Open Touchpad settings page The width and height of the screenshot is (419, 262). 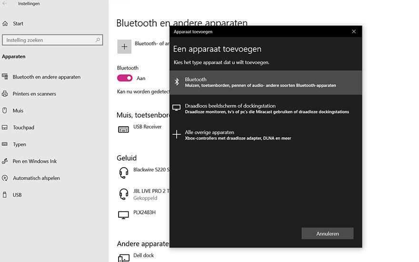click(23, 128)
